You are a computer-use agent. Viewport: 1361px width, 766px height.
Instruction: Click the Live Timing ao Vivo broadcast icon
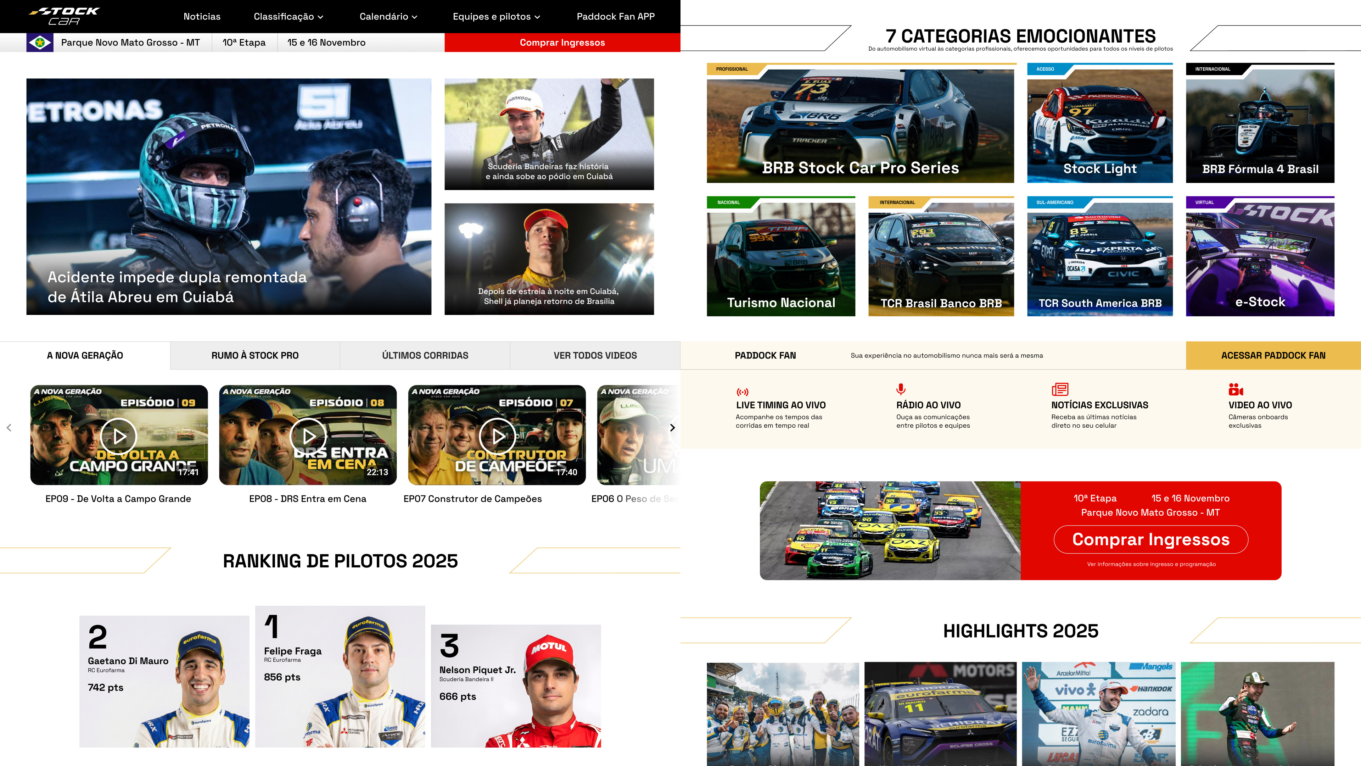click(x=742, y=392)
